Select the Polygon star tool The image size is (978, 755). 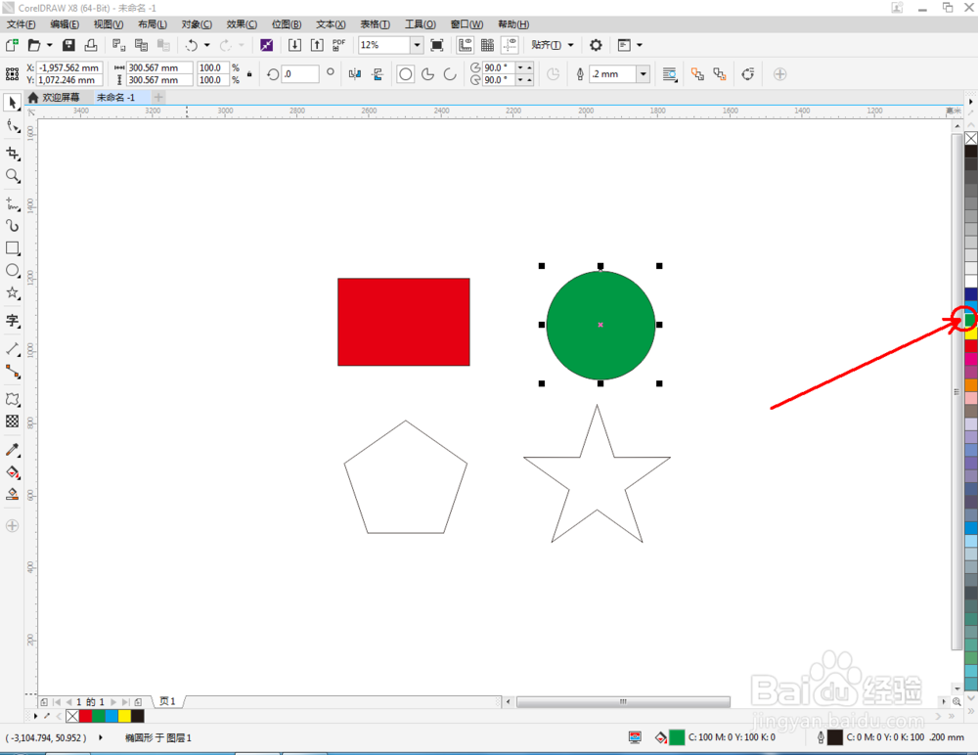(x=13, y=292)
